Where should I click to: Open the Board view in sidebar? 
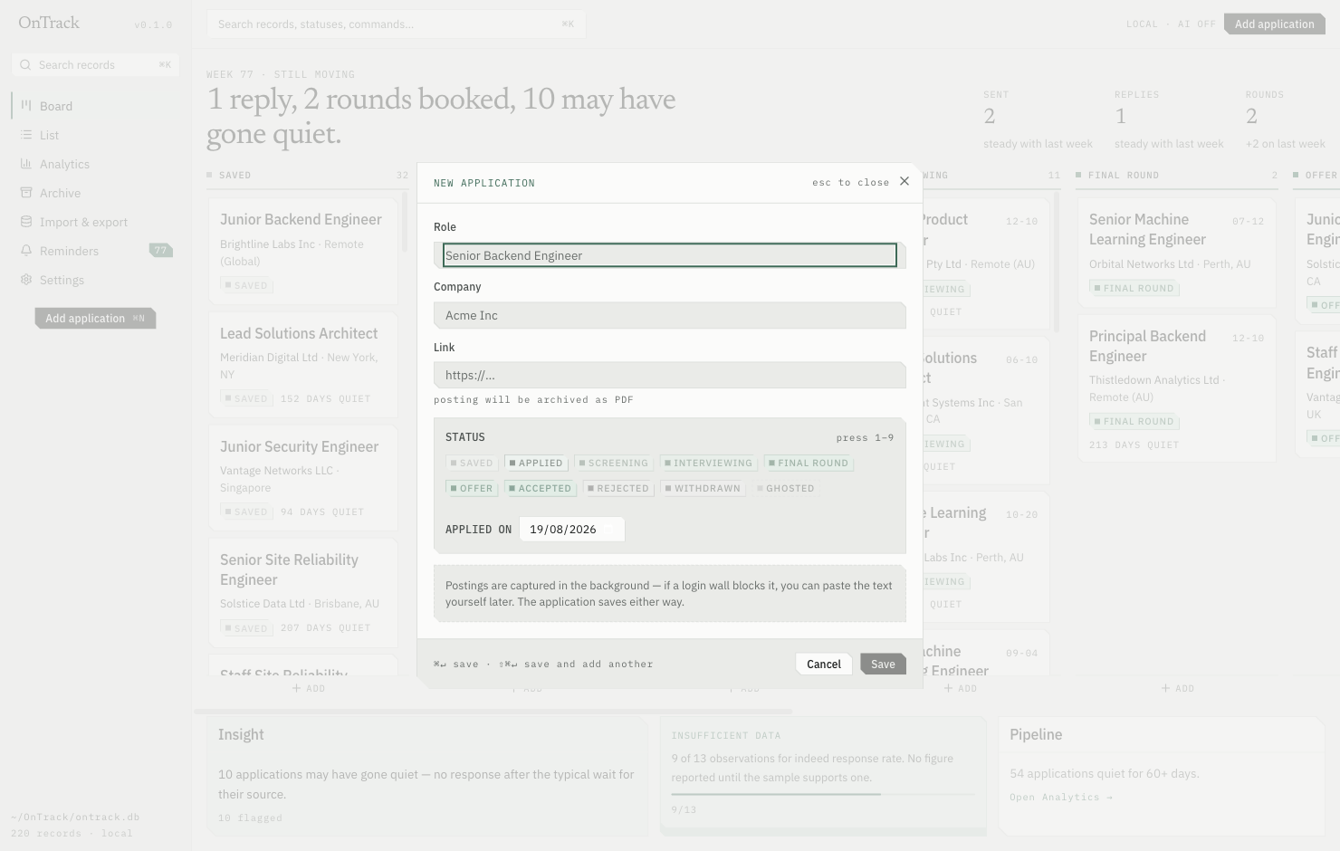pyautogui.click(x=95, y=106)
